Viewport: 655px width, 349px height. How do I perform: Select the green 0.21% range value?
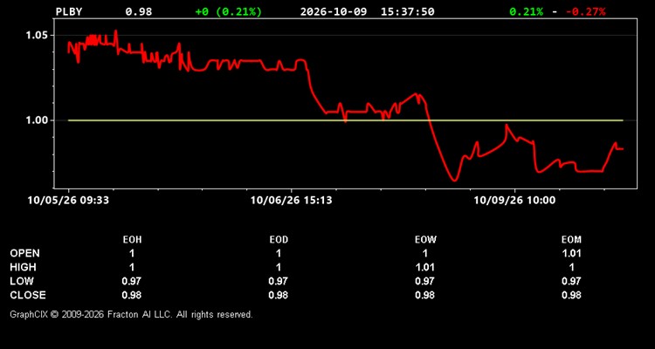526,11
